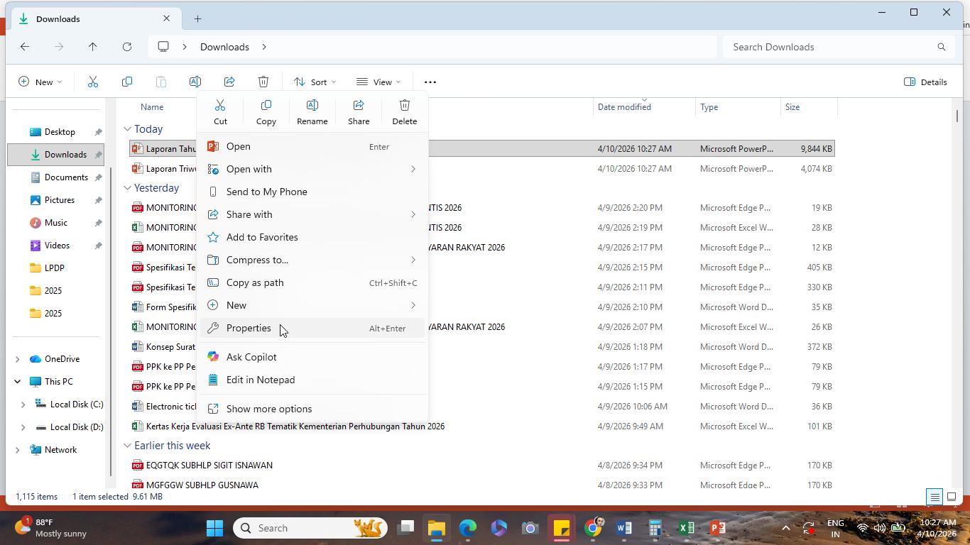Image resolution: width=970 pixels, height=545 pixels.
Task: Toggle the Details pane button
Action: click(925, 82)
